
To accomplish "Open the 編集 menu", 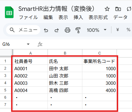I will [48, 17].
